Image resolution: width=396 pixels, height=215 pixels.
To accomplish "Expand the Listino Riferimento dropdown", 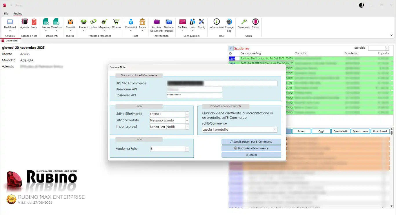I will pos(187,114).
